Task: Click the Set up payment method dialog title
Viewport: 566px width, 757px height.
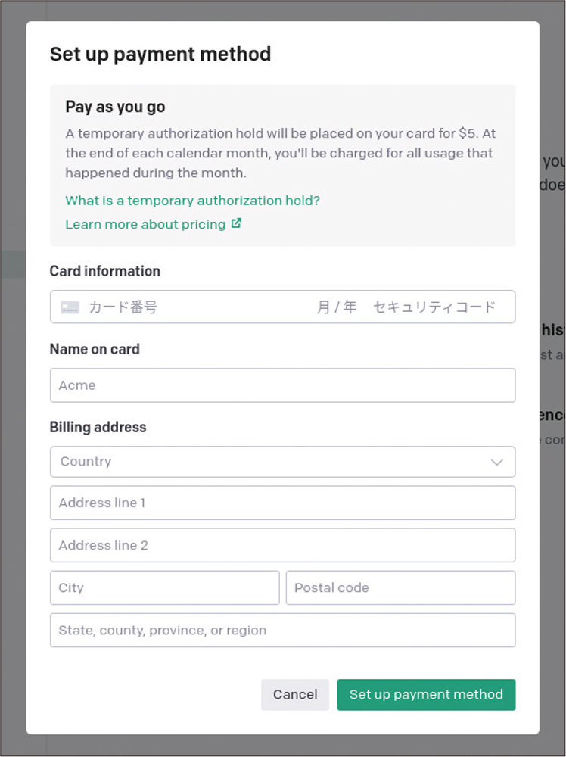Action: click(160, 54)
